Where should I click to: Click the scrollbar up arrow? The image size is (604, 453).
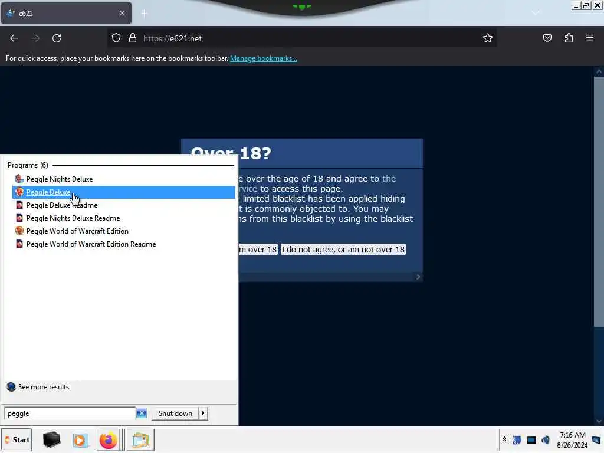point(599,71)
